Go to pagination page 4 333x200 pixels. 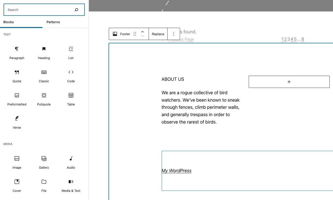pyautogui.click(x=292, y=39)
